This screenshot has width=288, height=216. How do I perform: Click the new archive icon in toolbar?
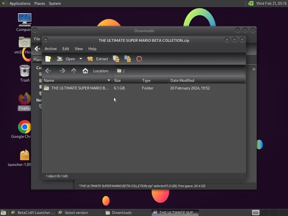point(48,59)
